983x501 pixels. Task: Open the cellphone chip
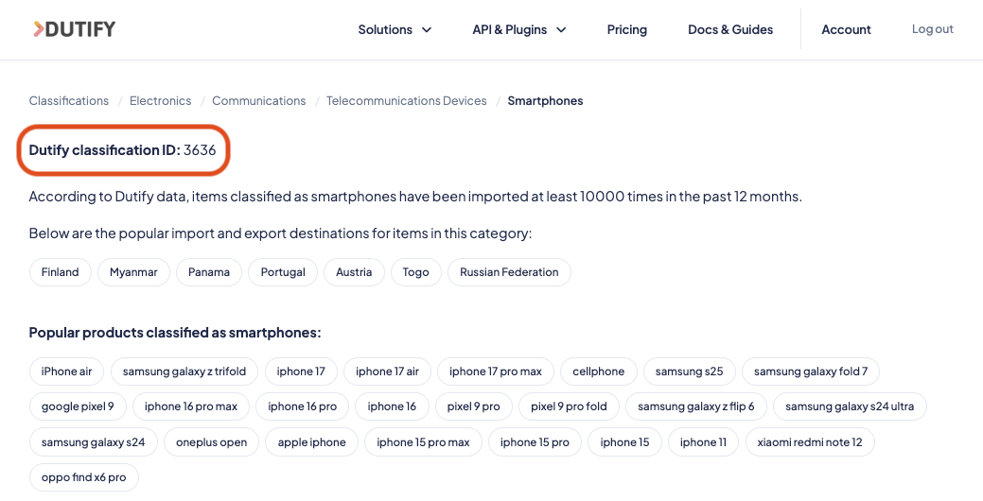[599, 371]
